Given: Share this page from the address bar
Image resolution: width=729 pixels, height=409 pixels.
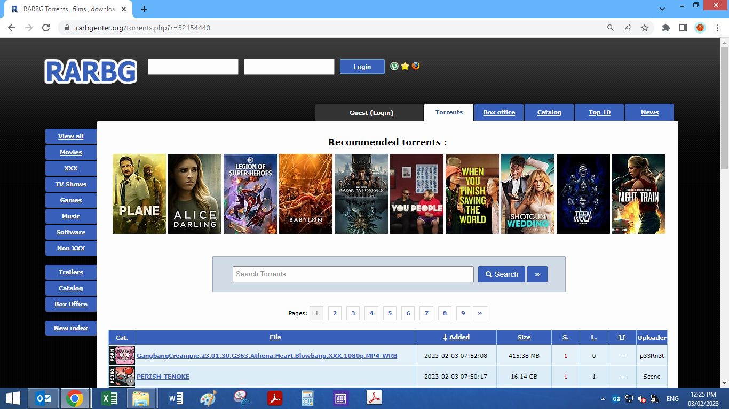Looking at the screenshot, I should pos(628,28).
